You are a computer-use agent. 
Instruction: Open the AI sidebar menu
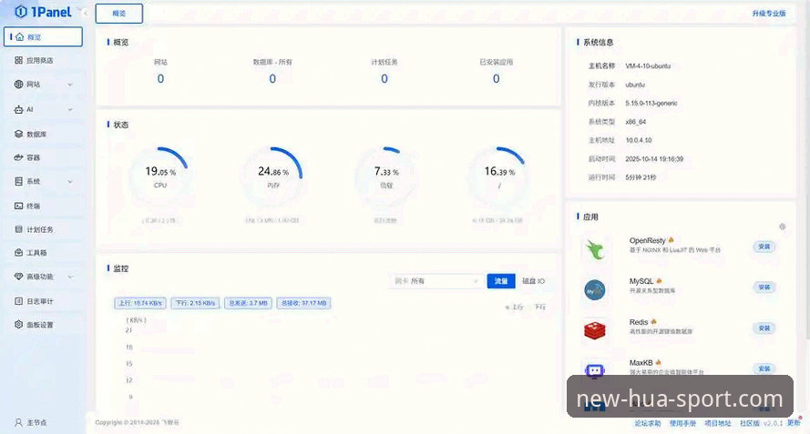tap(43, 109)
